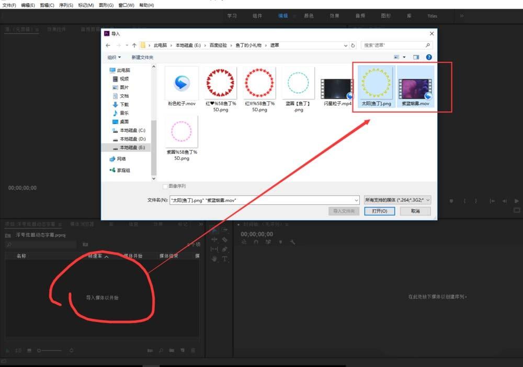This screenshot has width=523, height=367.
Task: Click the Find icon in project panel
Action: pyautogui.click(x=161, y=350)
